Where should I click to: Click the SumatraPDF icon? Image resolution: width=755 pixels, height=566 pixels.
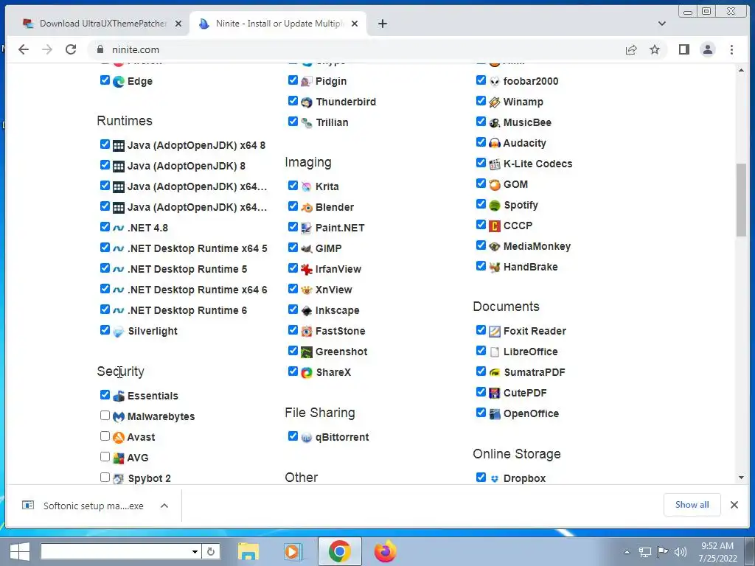[x=495, y=372]
